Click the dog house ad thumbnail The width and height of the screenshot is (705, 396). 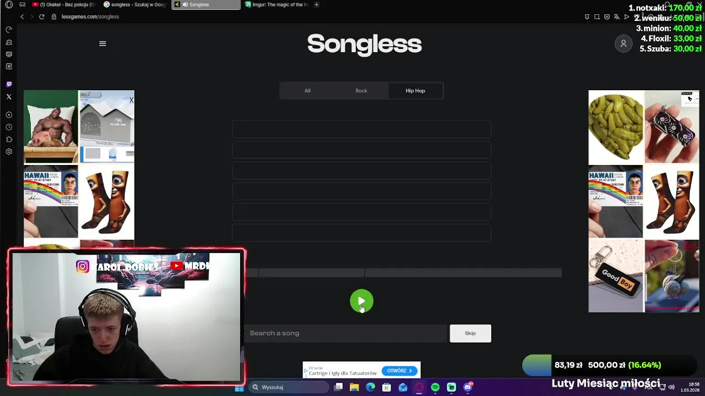point(107,127)
